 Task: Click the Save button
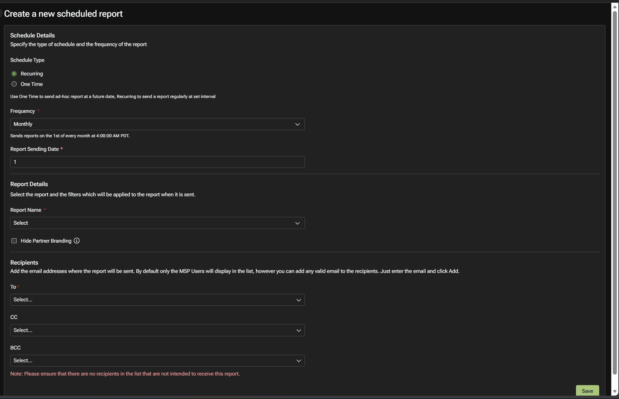[587, 391]
